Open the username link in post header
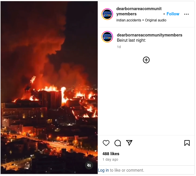 point(139,11)
